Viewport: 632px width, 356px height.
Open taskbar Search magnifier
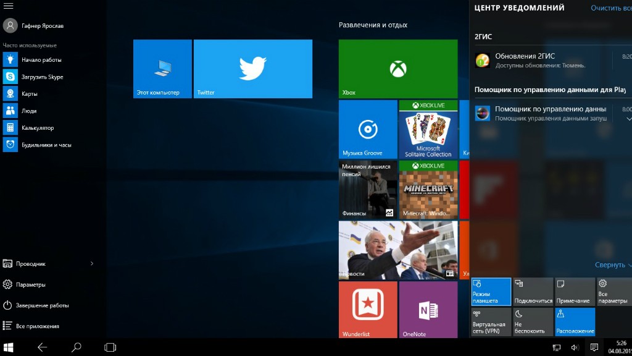(76, 347)
